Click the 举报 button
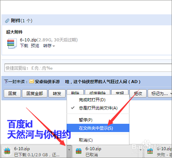The width and height of the screenshot is (172, 158). (x=120, y=92)
